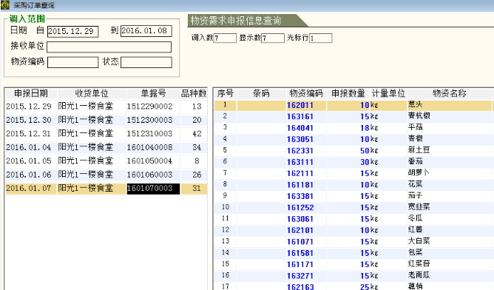Click material name 老南瓜
This screenshot has width=494, height=290.
point(419,275)
